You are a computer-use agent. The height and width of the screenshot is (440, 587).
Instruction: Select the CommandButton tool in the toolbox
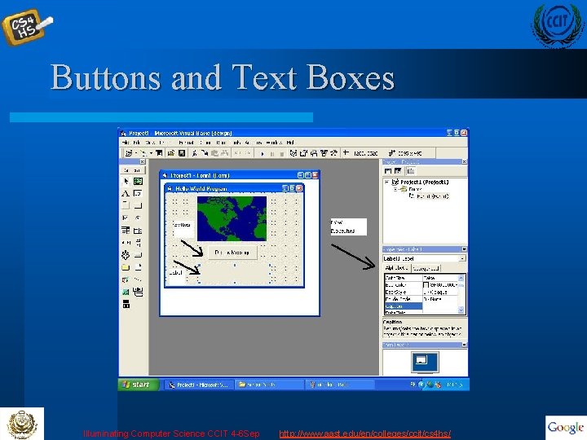[138, 205]
